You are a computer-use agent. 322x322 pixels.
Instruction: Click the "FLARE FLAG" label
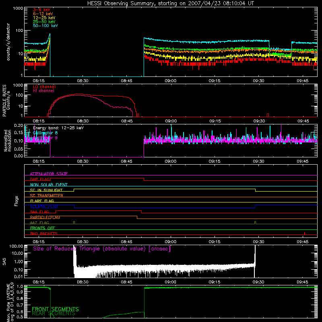coord(42,201)
